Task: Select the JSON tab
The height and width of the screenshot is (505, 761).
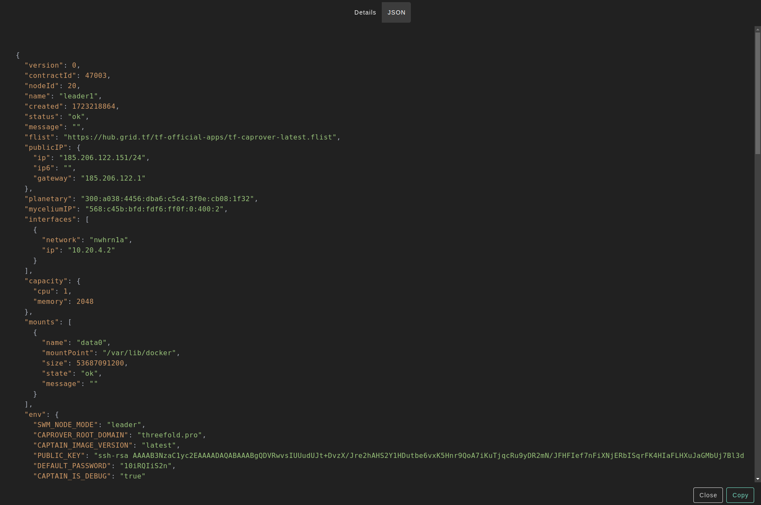Action: tap(396, 12)
